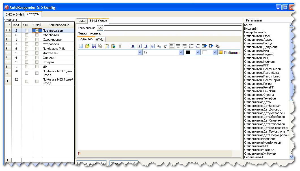Click the Добавить button
Viewport: 300px width, 171px height.
pos(229,52)
